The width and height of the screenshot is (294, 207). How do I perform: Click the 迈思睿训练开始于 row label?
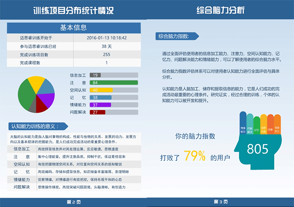36,38
